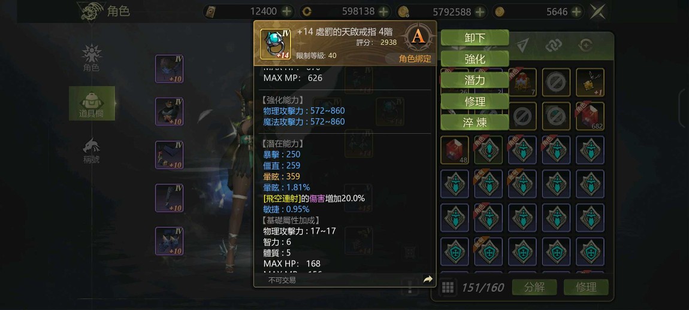Close the character screen with crossed swords icon
This screenshot has width=689, height=310.
click(x=597, y=11)
